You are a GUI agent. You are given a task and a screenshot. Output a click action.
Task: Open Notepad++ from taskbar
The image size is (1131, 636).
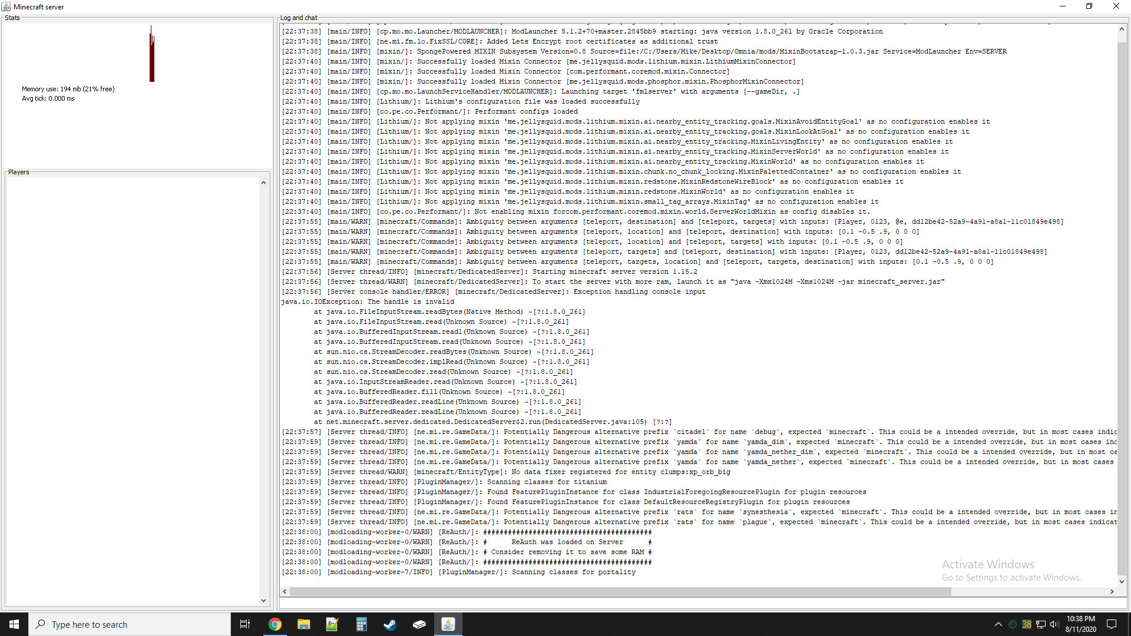pos(332,624)
